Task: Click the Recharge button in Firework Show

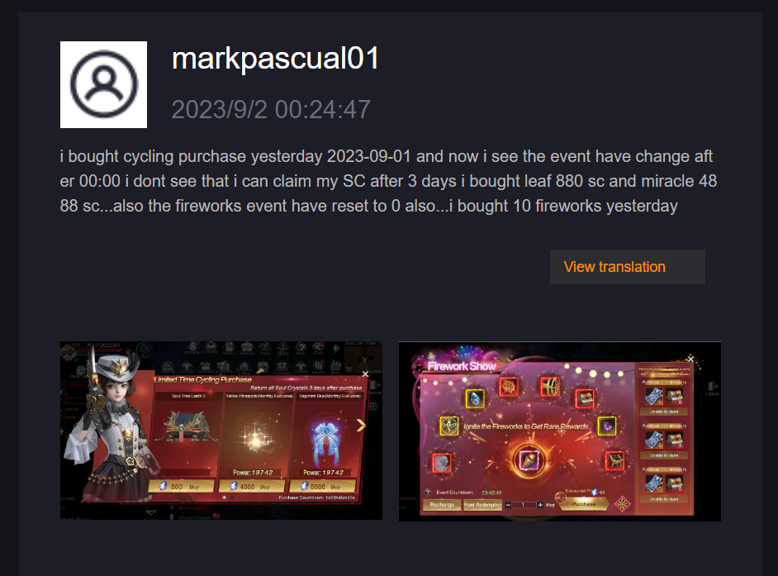Action: pyautogui.click(x=442, y=505)
